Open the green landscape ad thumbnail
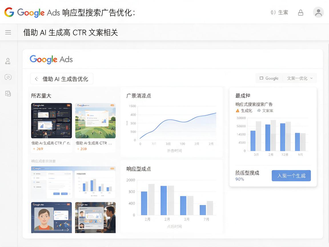The image size is (329, 247). pos(95,121)
